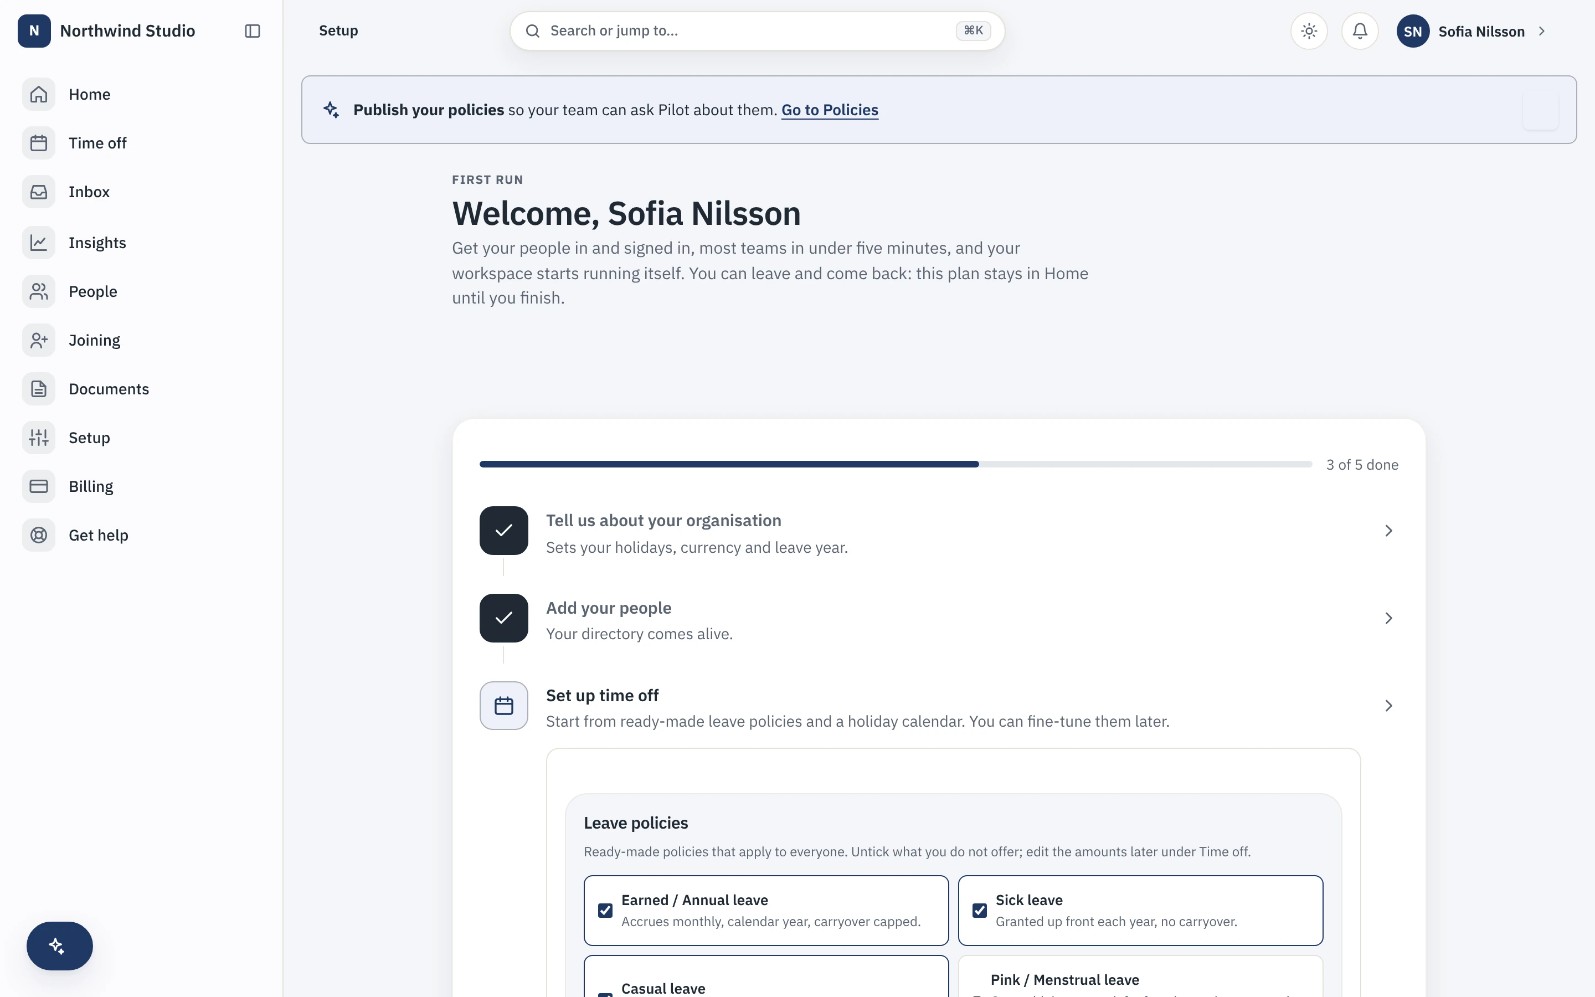Go to Documents in the sidebar
The image size is (1595, 997).
click(109, 389)
